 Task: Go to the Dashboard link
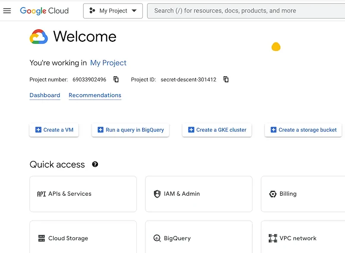click(45, 95)
